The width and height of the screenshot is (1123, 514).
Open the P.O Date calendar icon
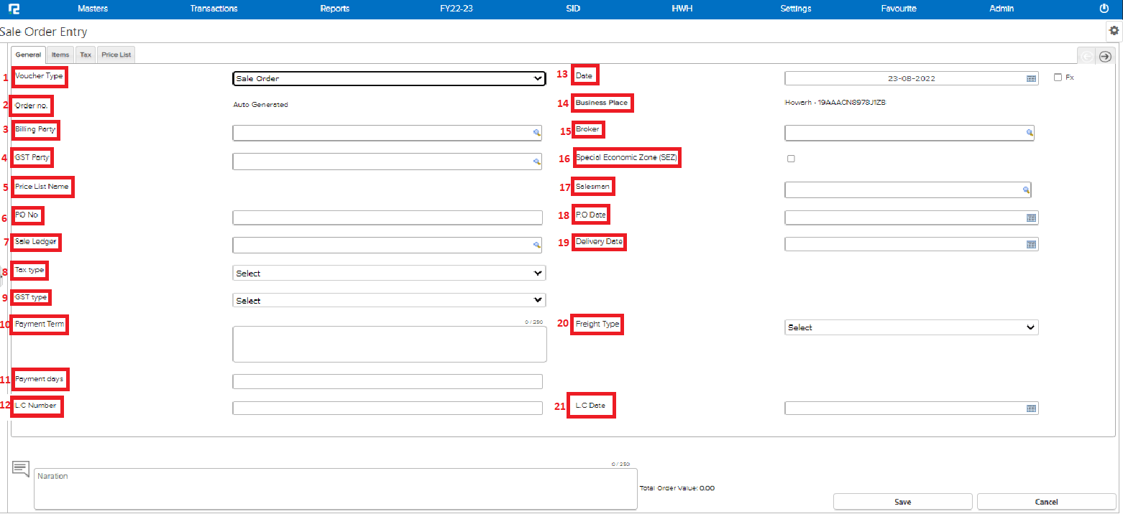(x=1032, y=218)
